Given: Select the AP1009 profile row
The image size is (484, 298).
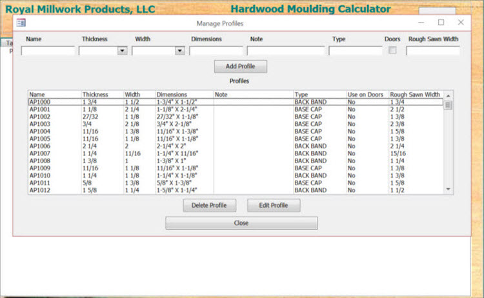Looking at the screenshot, I should click(236, 168).
